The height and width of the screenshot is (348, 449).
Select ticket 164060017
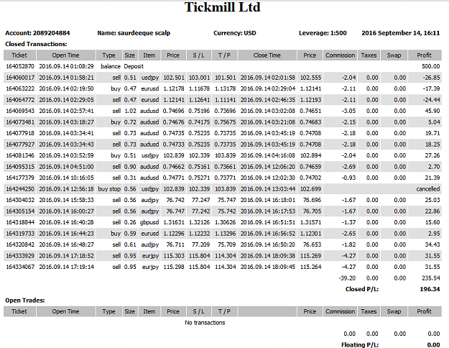click(x=20, y=78)
